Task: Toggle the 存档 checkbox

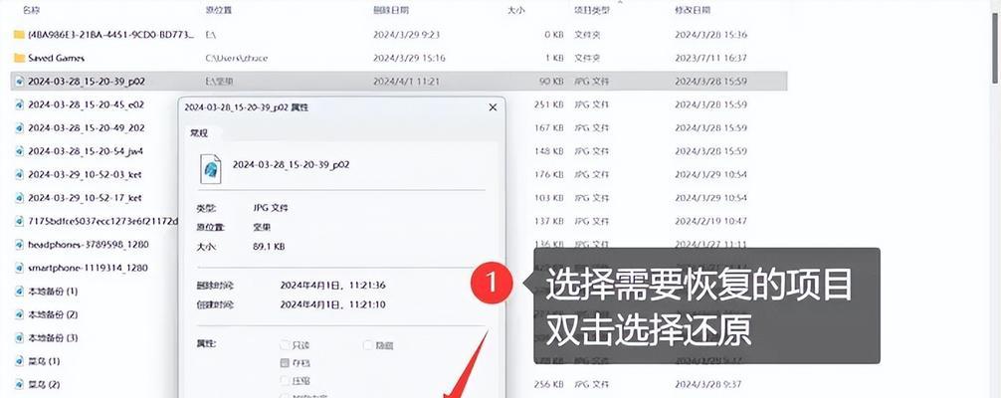Action: coord(285,363)
